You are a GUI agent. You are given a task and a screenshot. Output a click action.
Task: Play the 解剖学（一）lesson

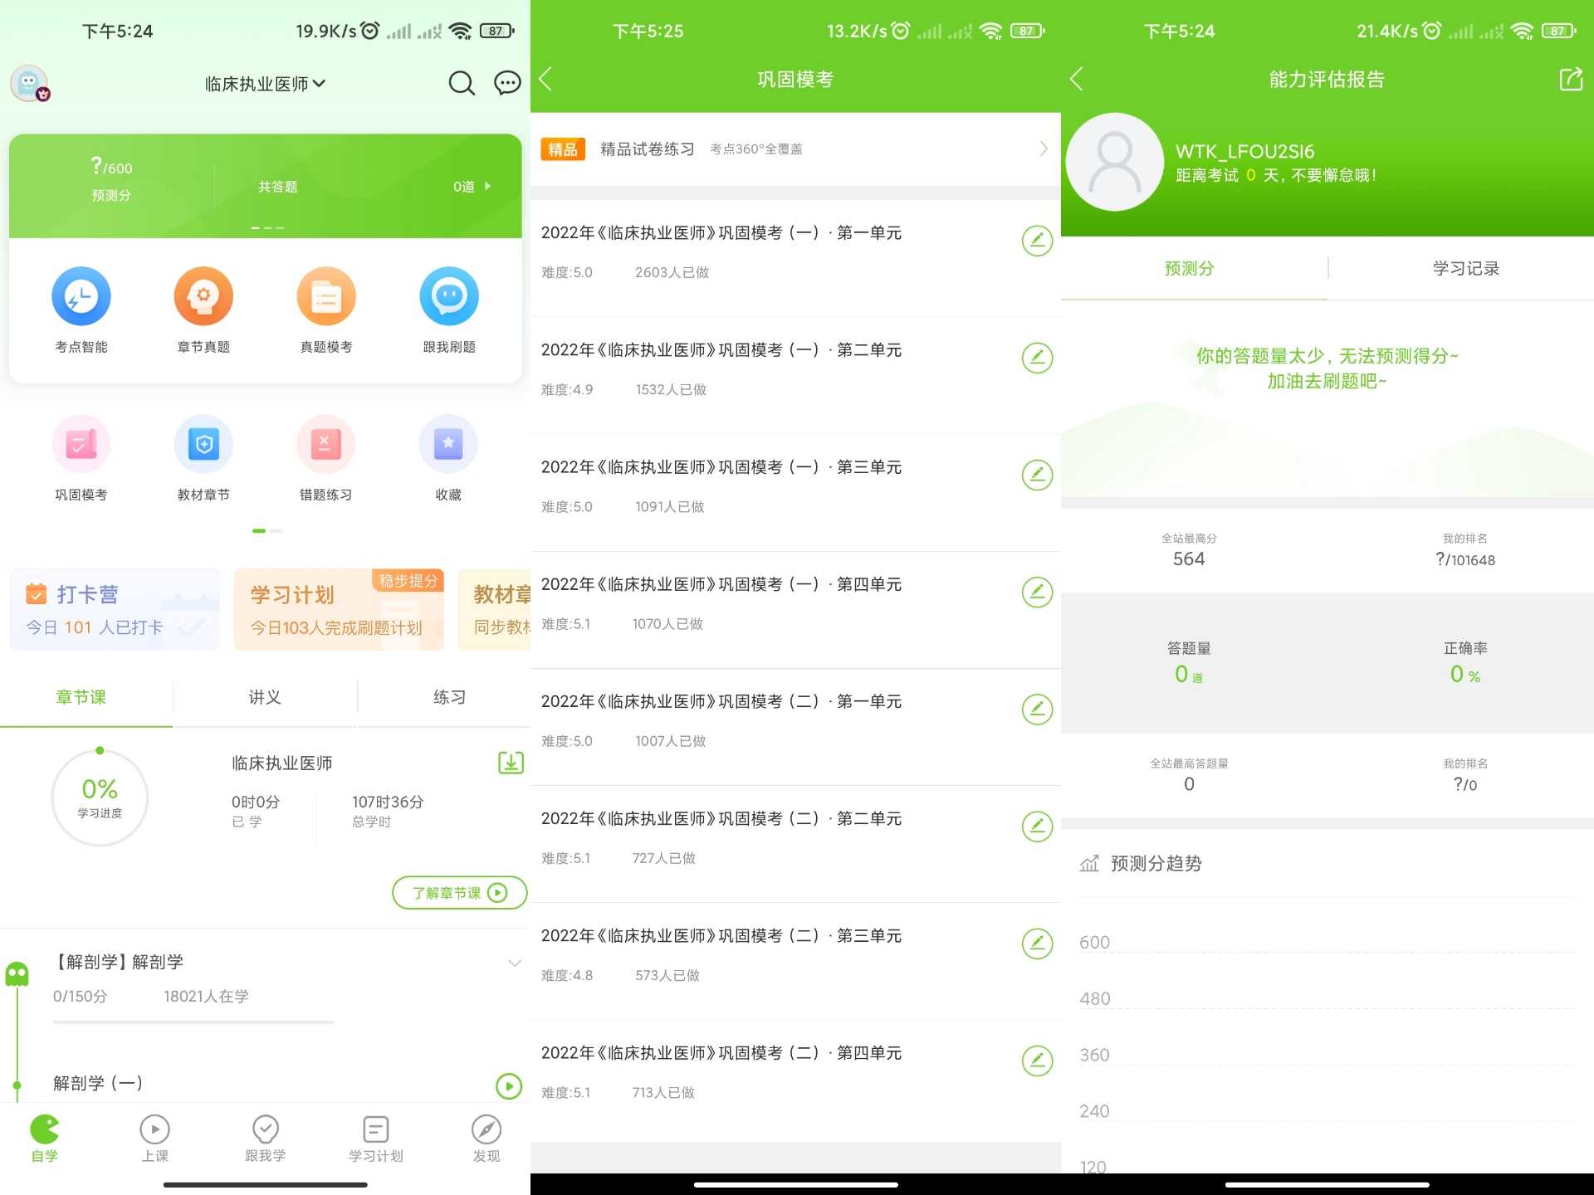[x=508, y=1085]
